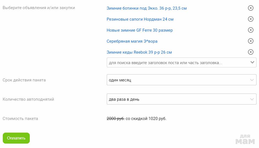The width and height of the screenshot is (259, 148).
Task: Open the два раза в день dropdown
Action: pyautogui.click(x=177, y=99)
